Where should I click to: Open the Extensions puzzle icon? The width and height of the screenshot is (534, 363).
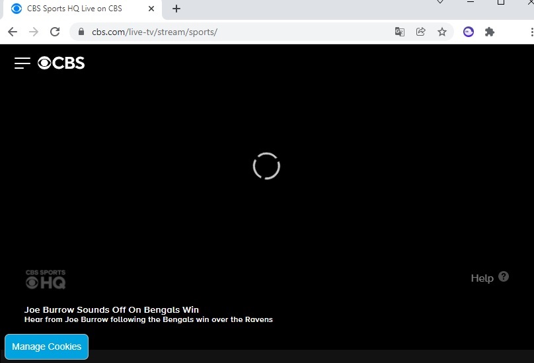pos(489,32)
